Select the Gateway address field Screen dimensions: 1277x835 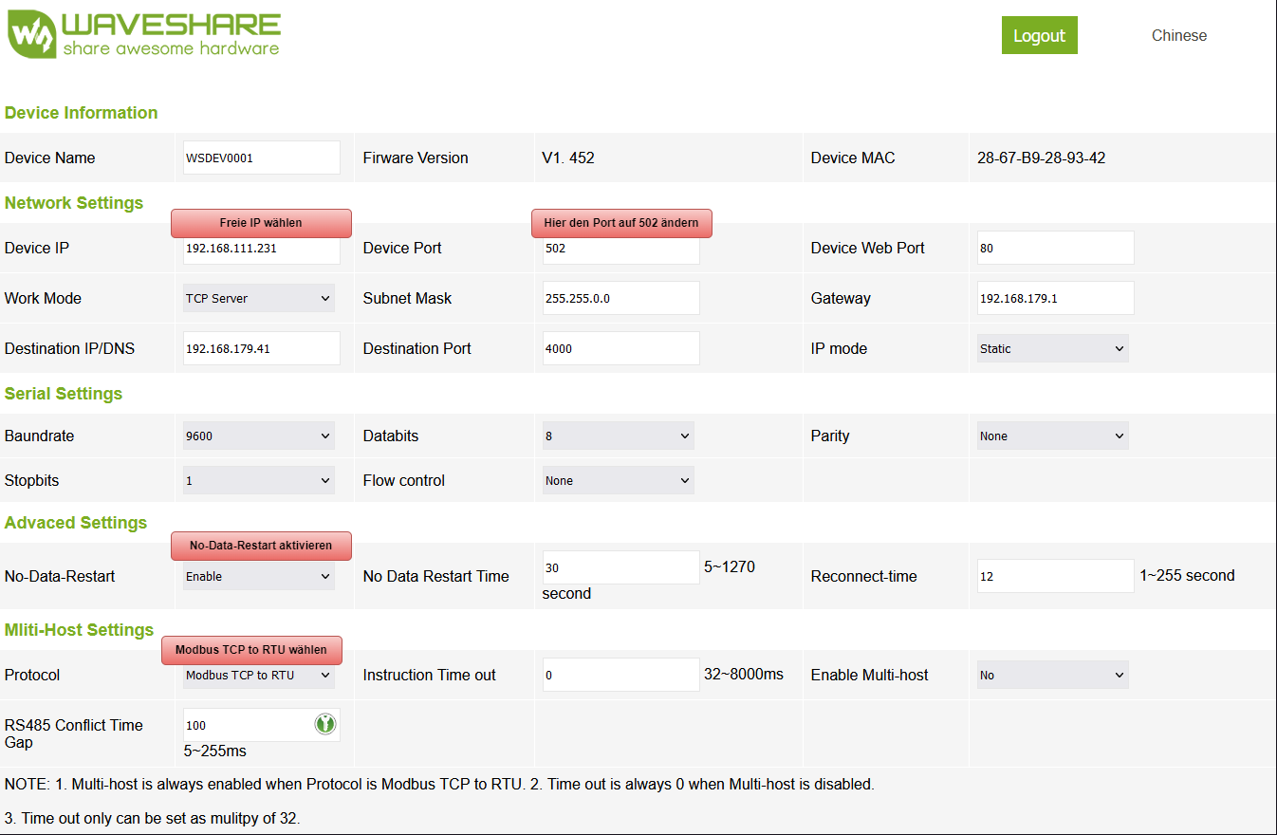1055,298
